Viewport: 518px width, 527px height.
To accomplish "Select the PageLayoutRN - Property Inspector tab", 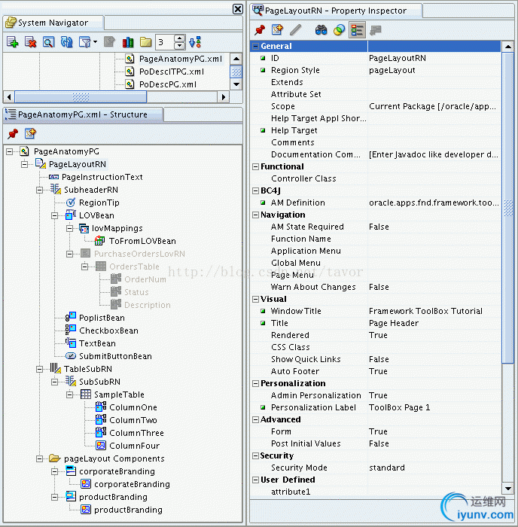I will (x=336, y=11).
